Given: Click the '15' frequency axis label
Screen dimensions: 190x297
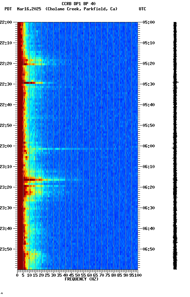Looking at the screenshot, I should tap(35, 275).
